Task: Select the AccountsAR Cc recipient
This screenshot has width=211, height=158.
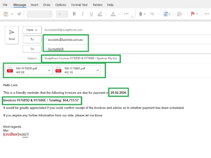Action: point(56,49)
